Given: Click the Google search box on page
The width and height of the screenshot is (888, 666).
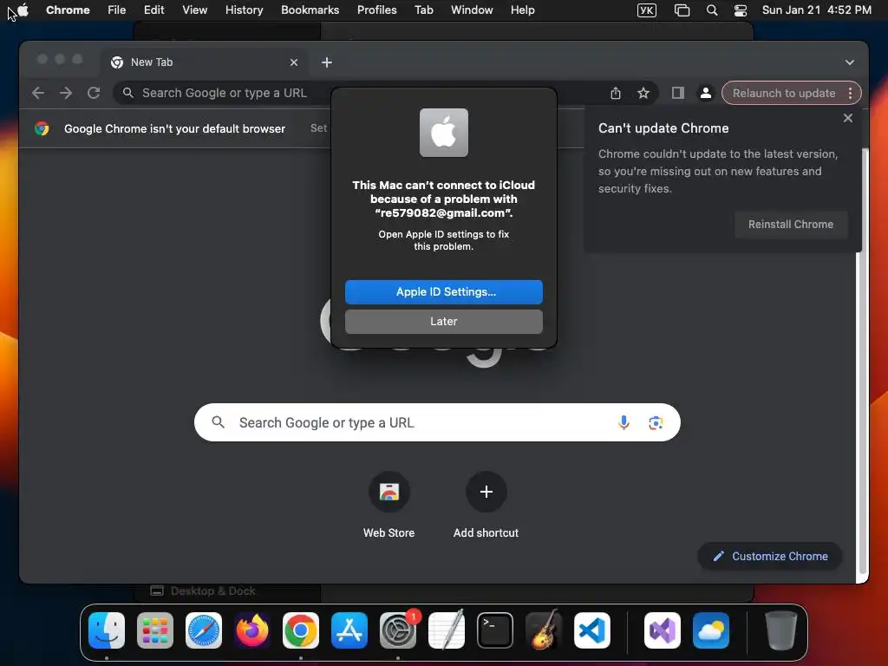Looking at the screenshot, I should (x=437, y=422).
